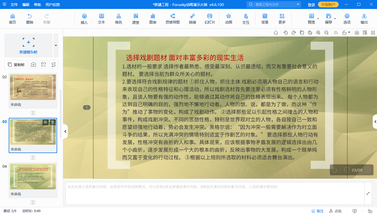This screenshot has height=214, width=377.
Task: Open the 背景 background settings
Action: point(265,19)
